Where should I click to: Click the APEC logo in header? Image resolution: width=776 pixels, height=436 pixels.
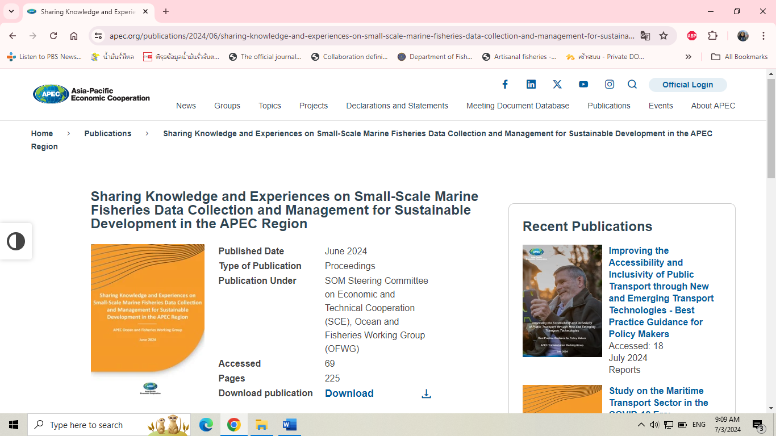tap(91, 94)
